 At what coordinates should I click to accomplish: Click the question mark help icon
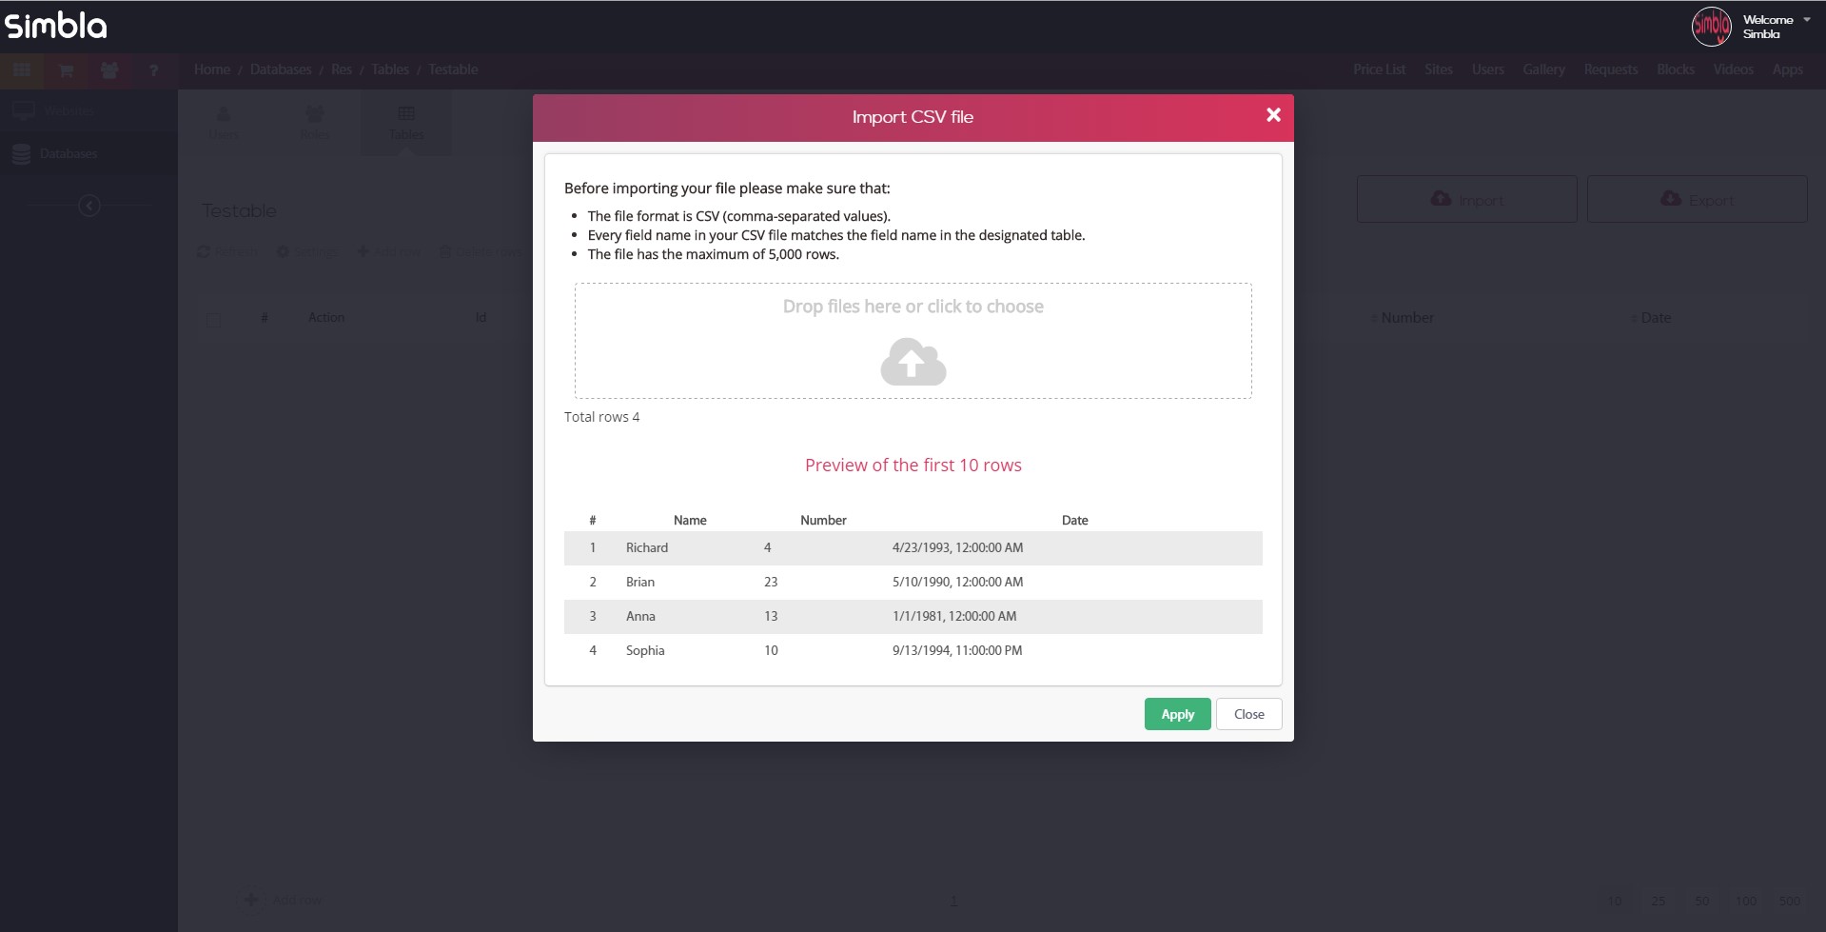pyautogui.click(x=153, y=69)
